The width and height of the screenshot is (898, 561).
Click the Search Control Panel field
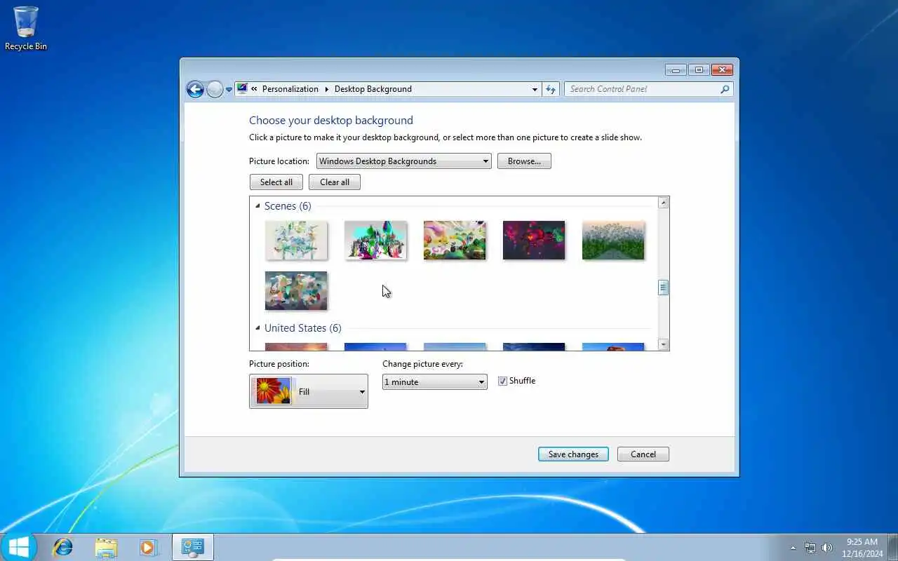[x=648, y=89]
